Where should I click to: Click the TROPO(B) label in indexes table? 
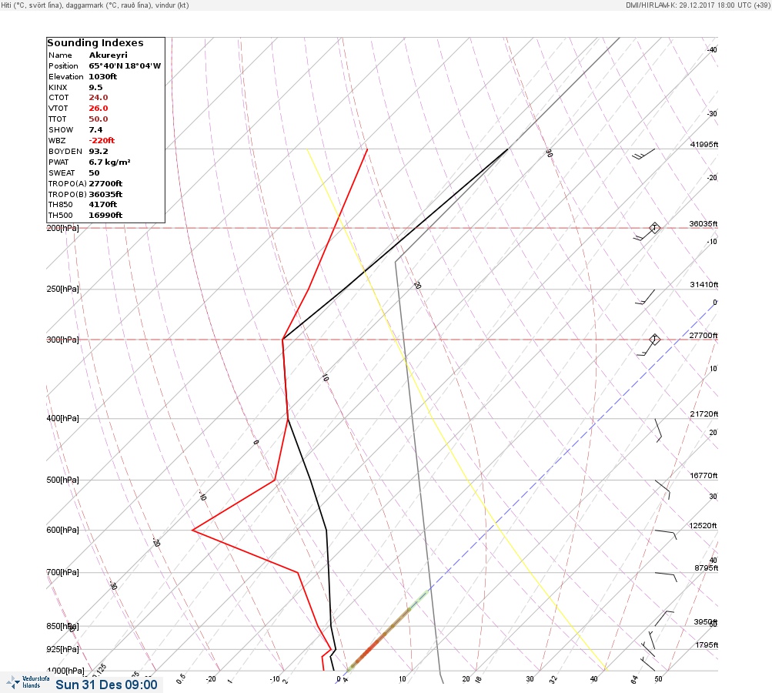(68, 195)
